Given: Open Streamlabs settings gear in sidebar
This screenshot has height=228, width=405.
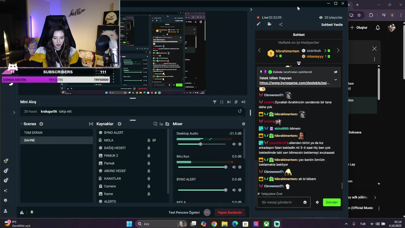Looking at the screenshot, I should 6,200.
